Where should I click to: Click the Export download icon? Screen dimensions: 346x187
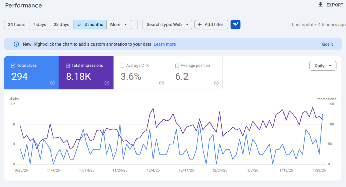tap(320, 5)
